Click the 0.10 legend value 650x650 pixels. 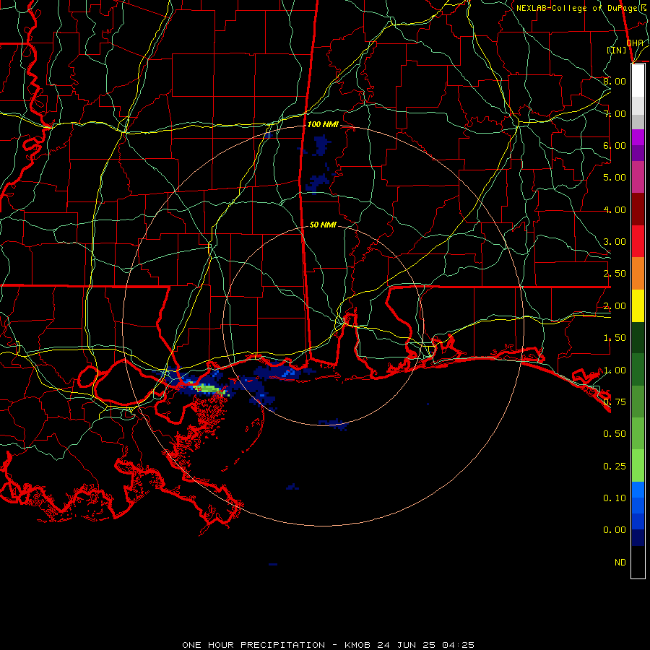(x=615, y=498)
